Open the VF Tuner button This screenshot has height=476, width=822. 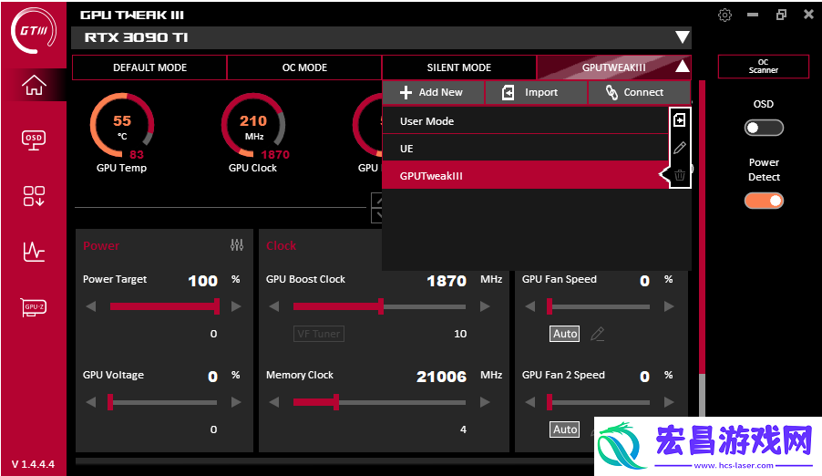point(319,334)
